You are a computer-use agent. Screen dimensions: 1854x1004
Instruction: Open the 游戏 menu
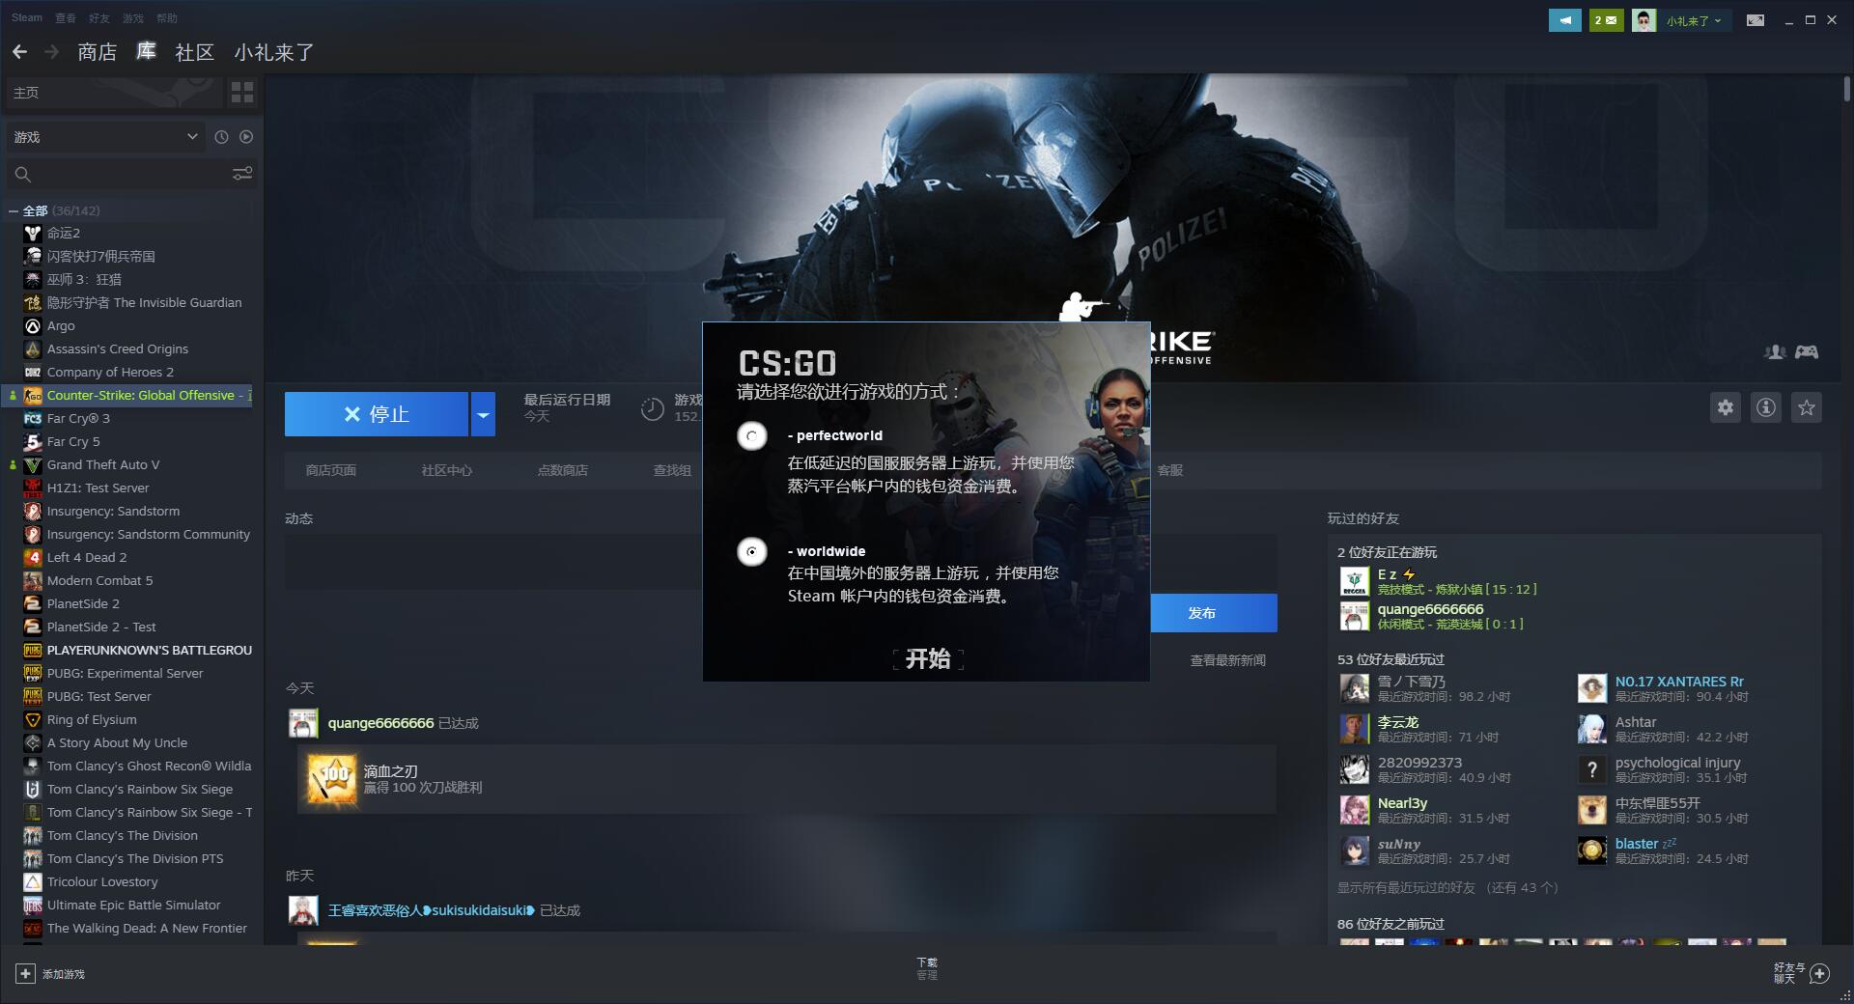[x=133, y=17]
